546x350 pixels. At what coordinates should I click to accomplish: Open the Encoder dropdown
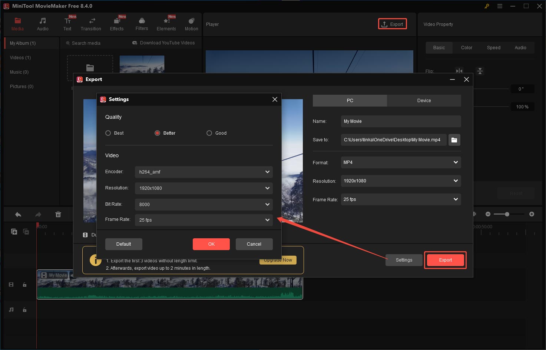(203, 172)
